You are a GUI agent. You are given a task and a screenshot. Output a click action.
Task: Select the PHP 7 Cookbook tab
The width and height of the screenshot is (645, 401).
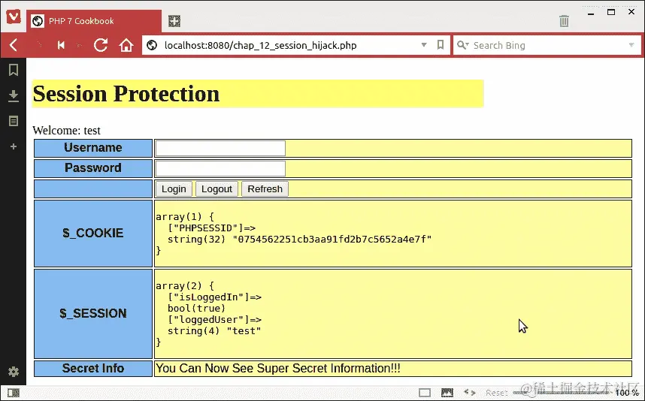pos(94,21)
